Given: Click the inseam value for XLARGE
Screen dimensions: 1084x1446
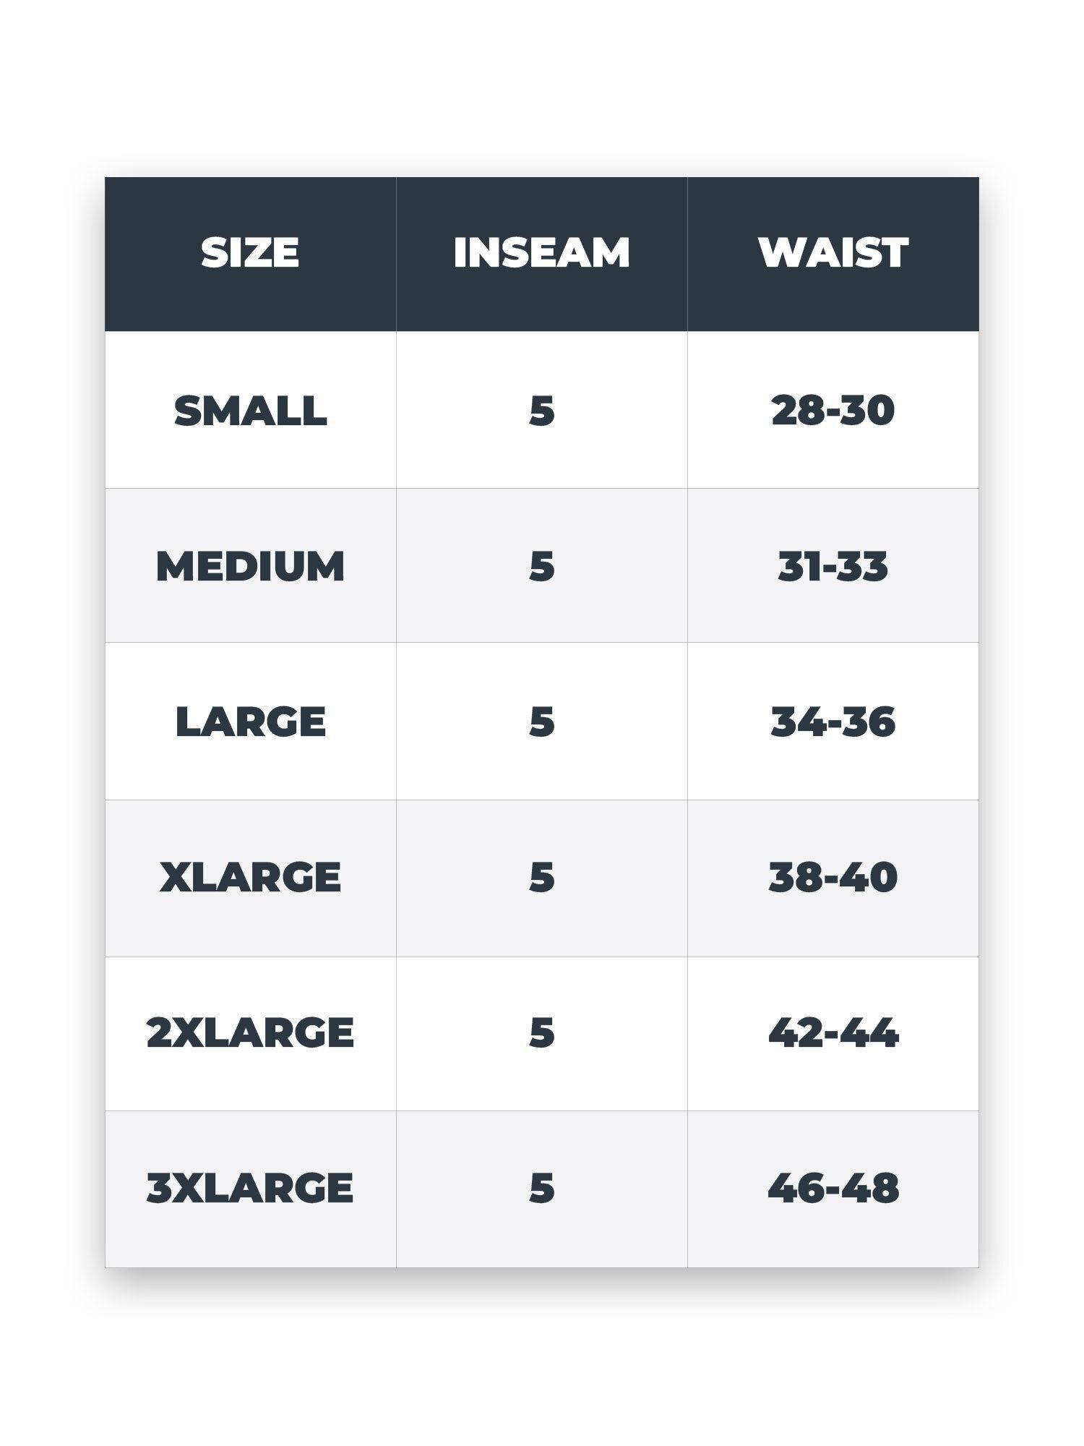Looking at the screenshot, I should pyautogui.click(x=541, y=877).
